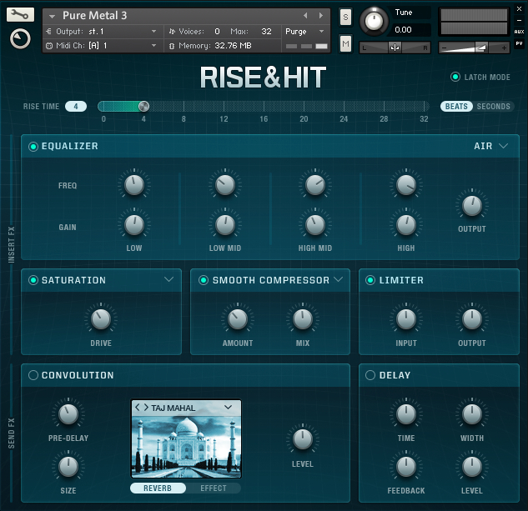Viewport: 528px width, 511px height.
Task: Click the volume slider in the header
Action: click(474, 48)
